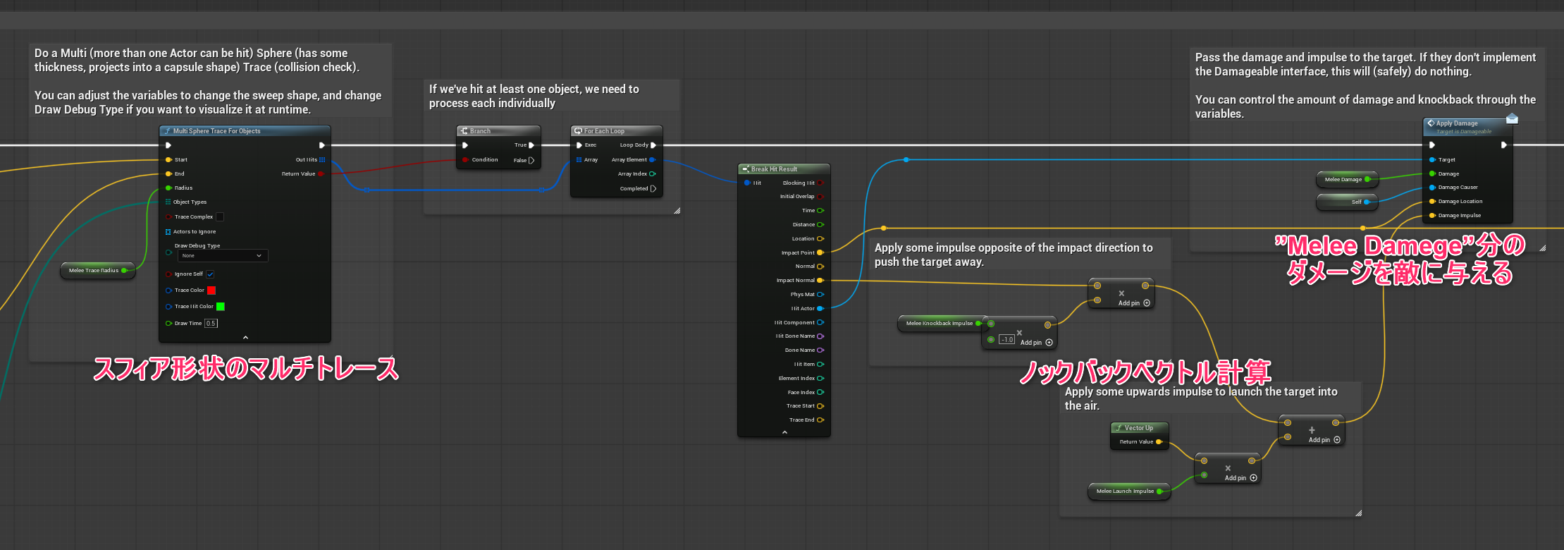Click Vector Up node's Return Value pin
1564x550 pixels.
click(x=1159, y=442)
